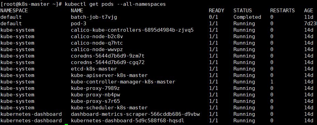Screen dimensions: 317x125
Task: Select kube-proxy-nb4pw pod name
Action: coord(97,95)
